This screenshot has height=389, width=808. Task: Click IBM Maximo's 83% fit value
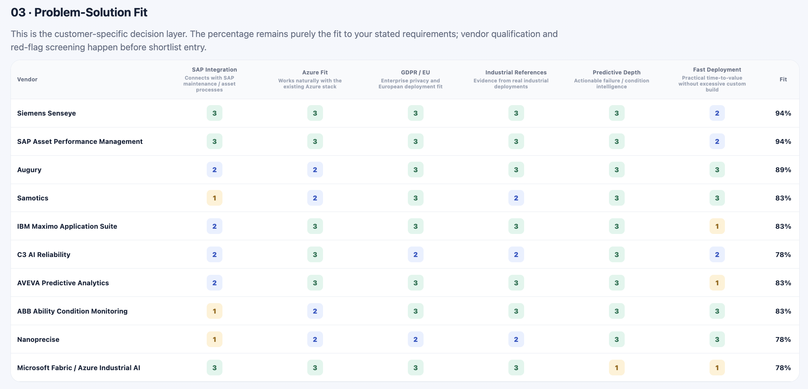[783, 226]
